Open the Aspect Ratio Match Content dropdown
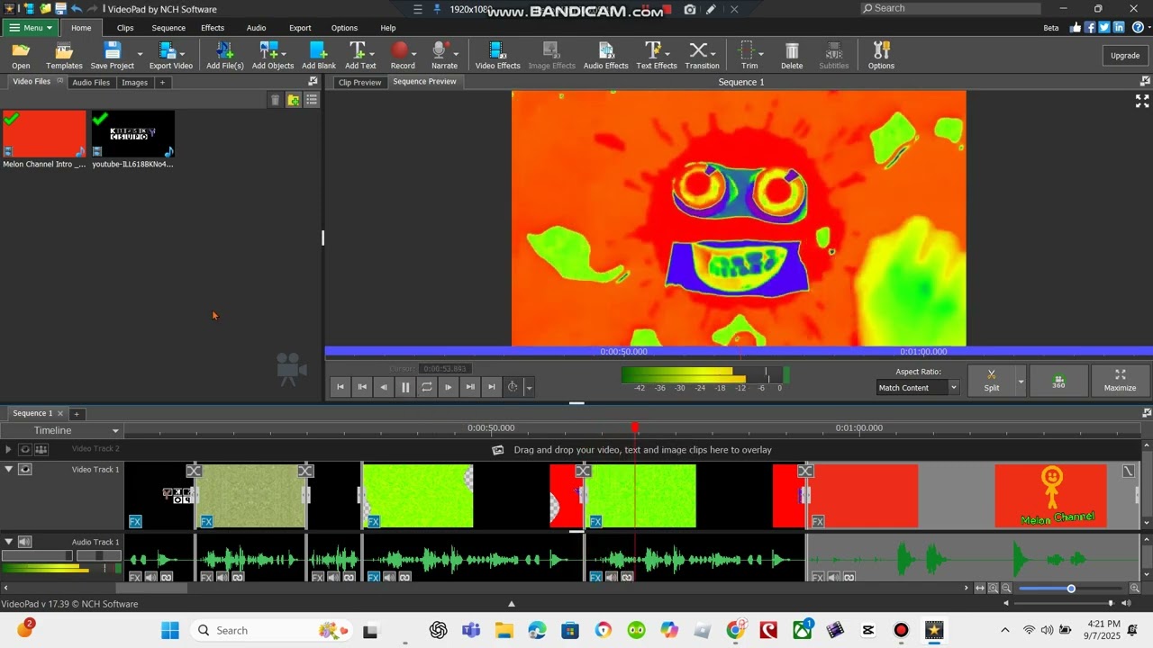Screen dimensions: 1153x648 918,388
